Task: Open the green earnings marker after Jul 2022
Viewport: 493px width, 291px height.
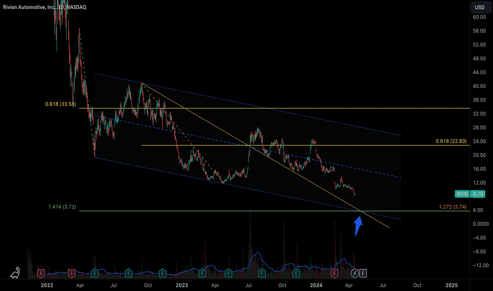Action: 129,273
